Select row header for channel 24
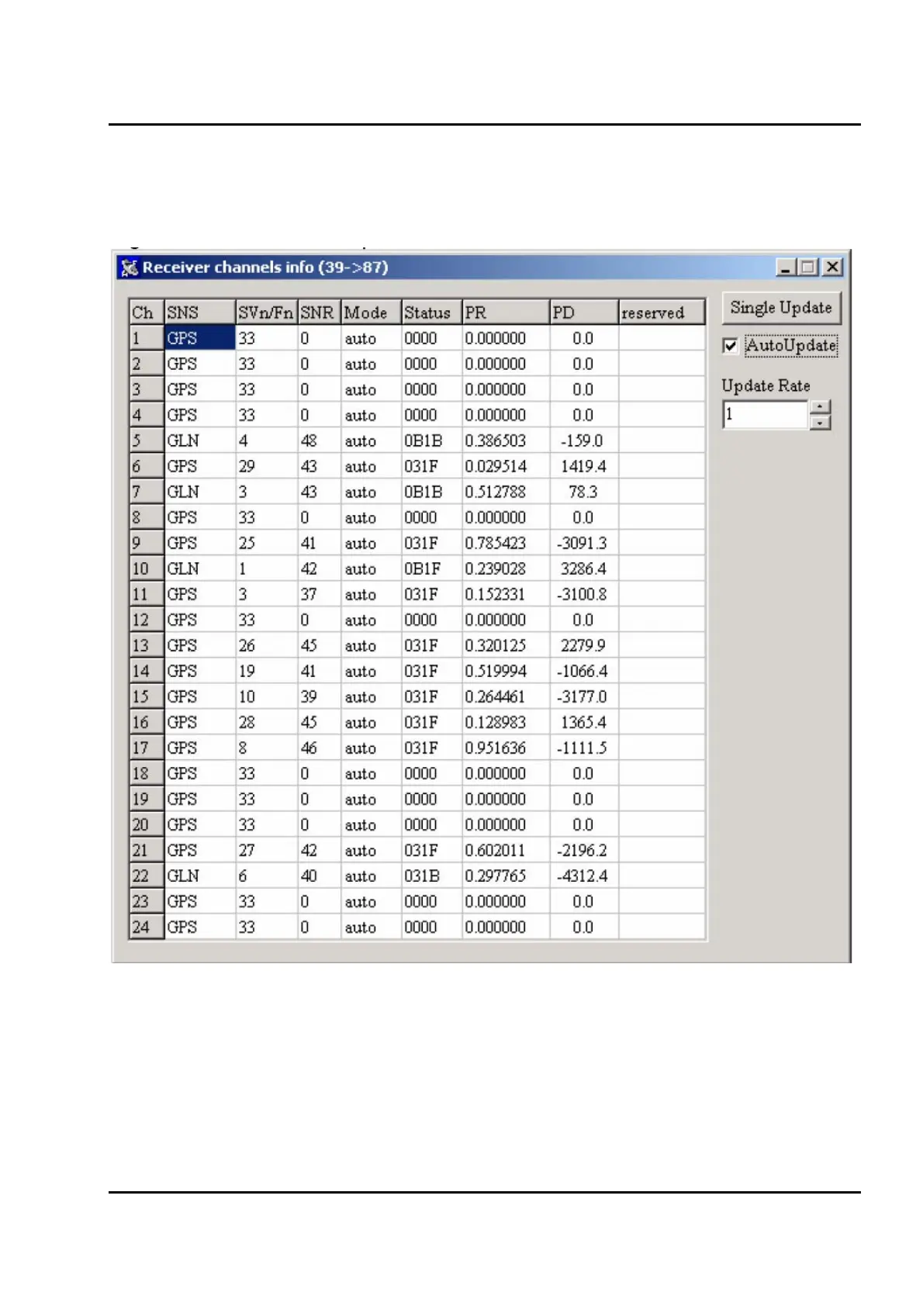This screenshot has width=923, height=1306. click(x=147, y=927)
